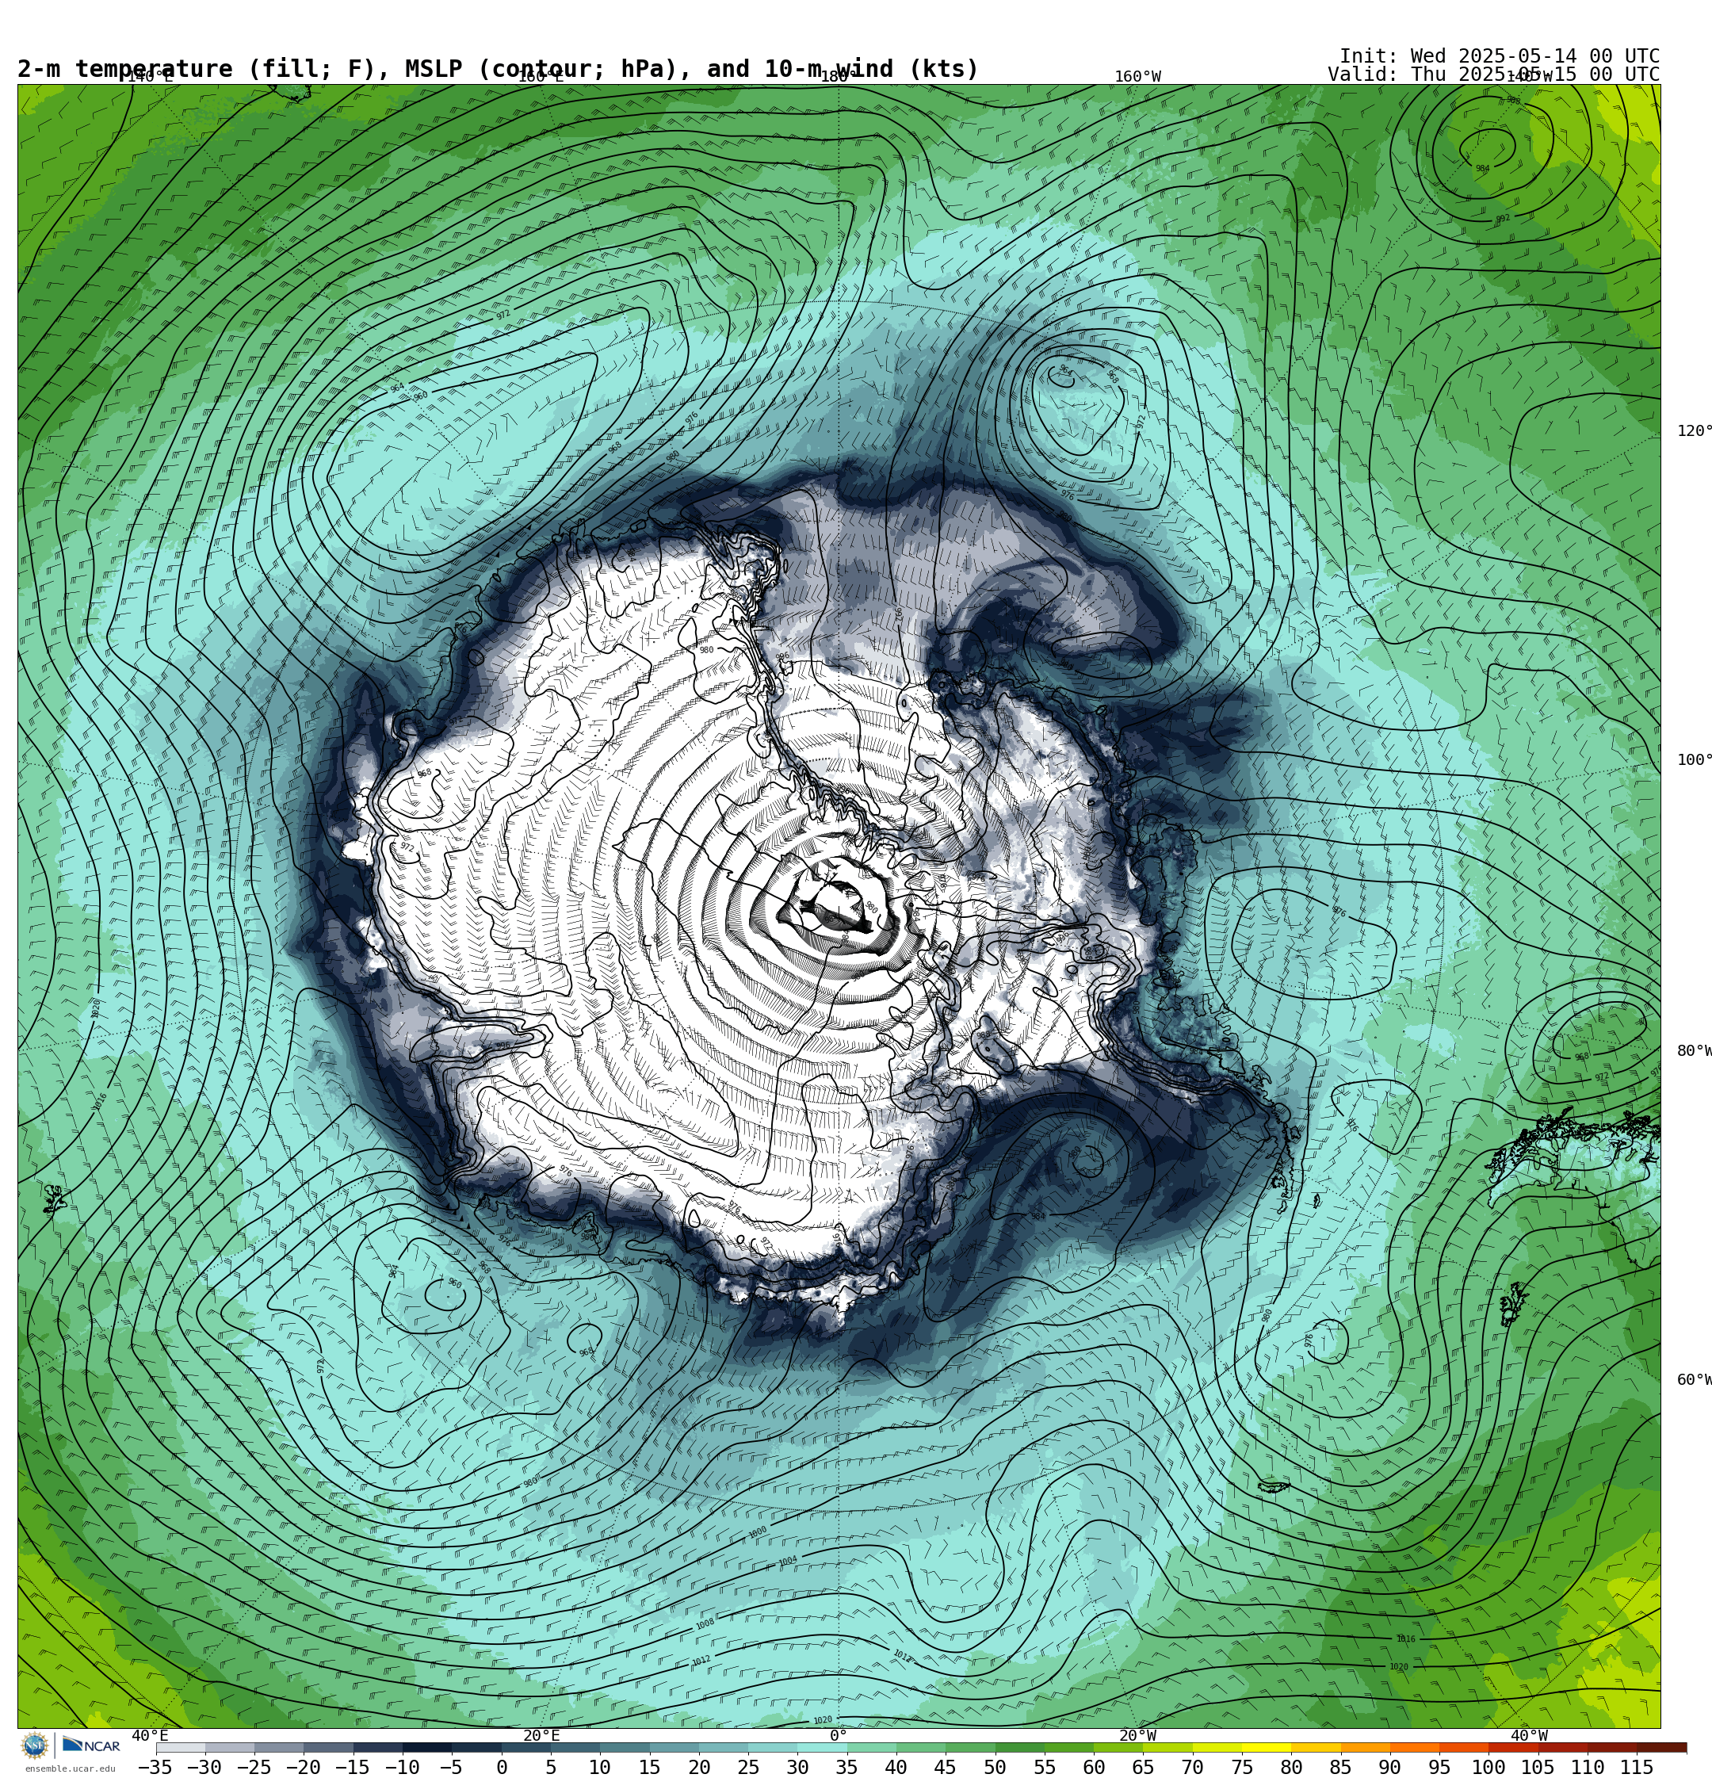
Task: Click the 1000 pressure contour label
Action: 758,1532
